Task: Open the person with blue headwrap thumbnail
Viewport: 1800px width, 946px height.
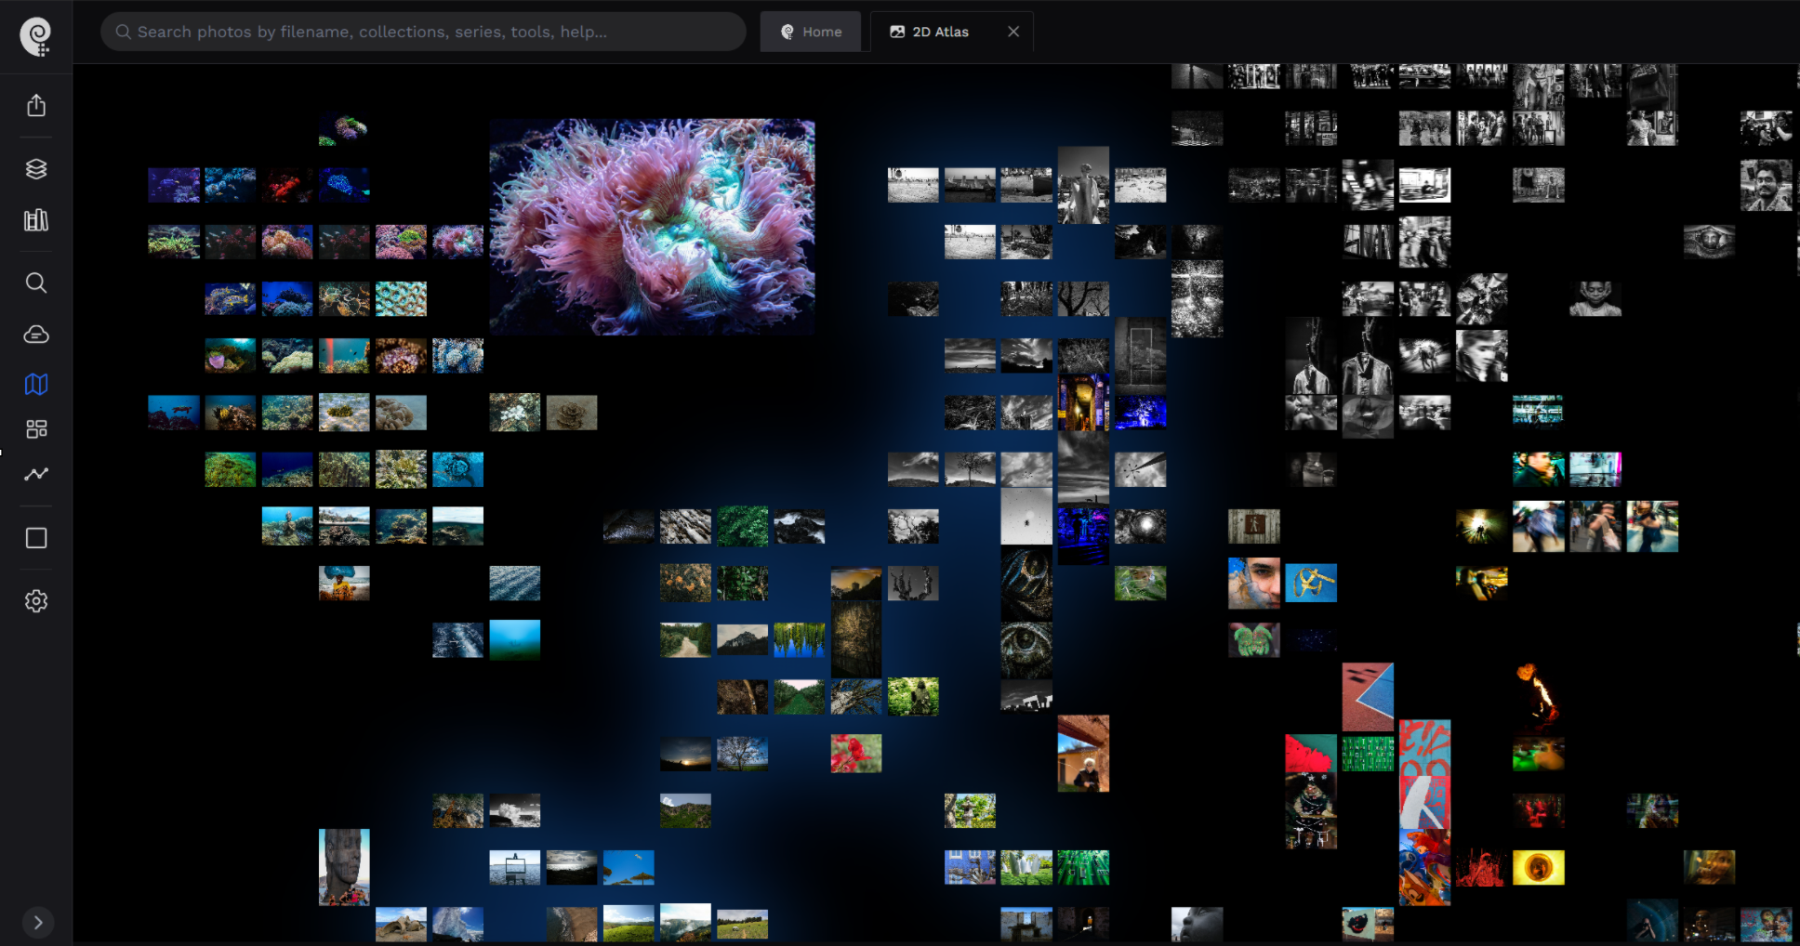Action: (344, 583)
